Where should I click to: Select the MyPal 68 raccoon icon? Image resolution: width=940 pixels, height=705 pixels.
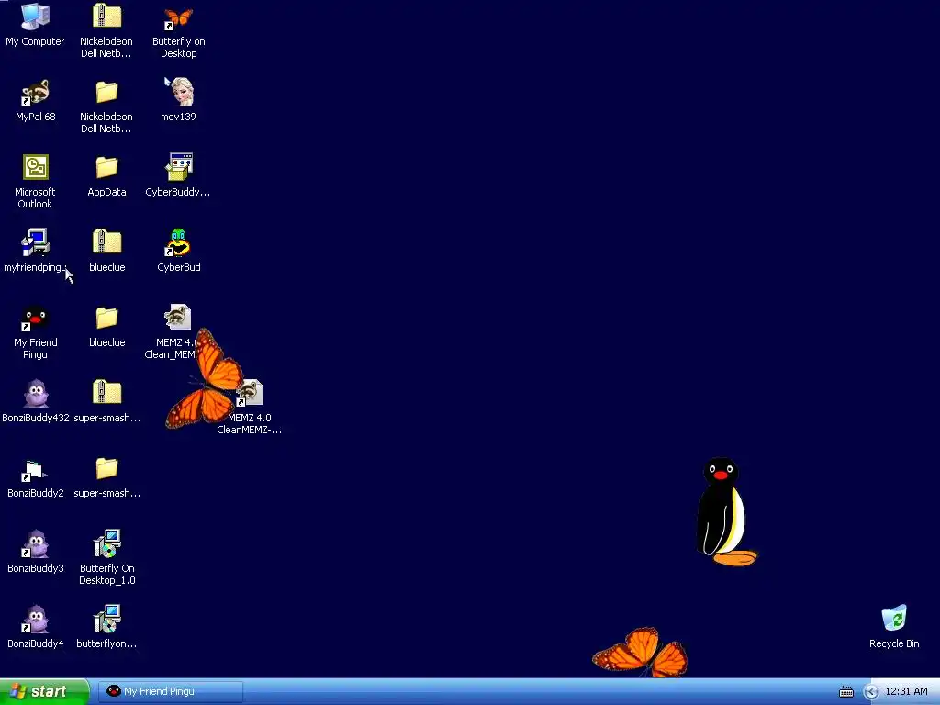(x=36, y=93)
